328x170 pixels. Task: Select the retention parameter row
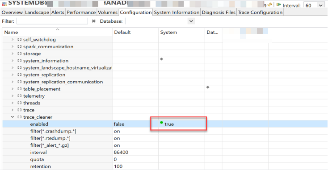(x=165, y=166)
